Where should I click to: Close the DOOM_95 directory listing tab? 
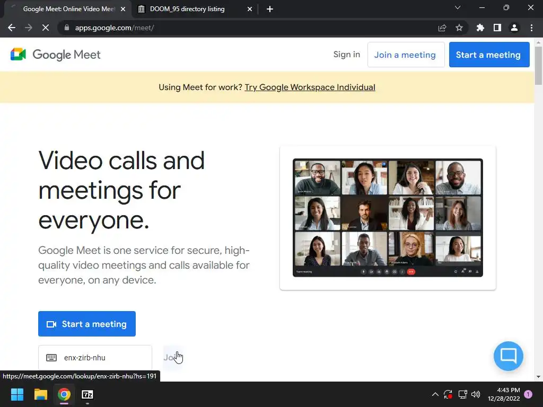[x=250, y=9]
